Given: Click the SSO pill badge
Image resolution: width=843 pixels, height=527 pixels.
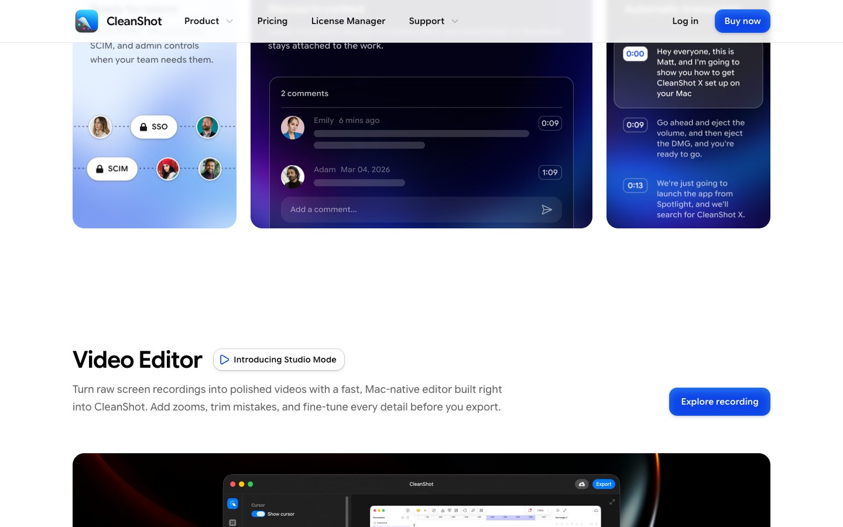Looking at the screenshot, I should pos(154,127).
